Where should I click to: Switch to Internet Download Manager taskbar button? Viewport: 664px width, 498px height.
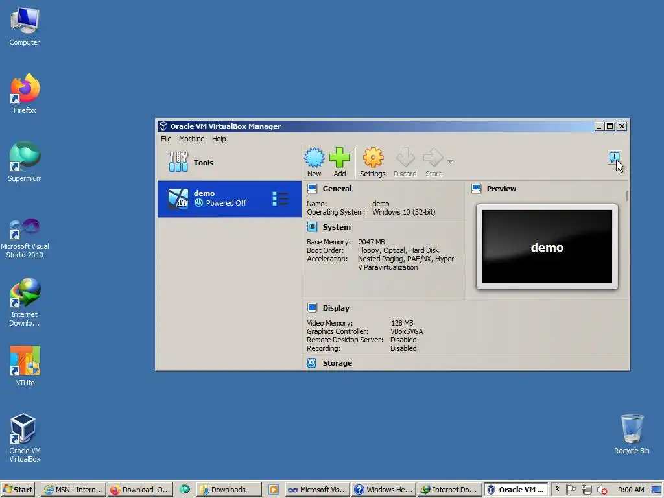[x=450, y=490]
